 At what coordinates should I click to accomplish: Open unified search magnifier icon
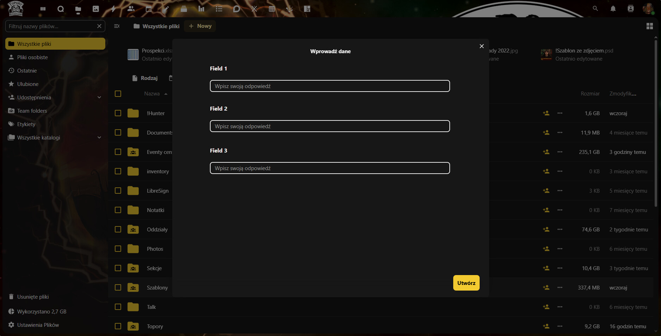tap(595, 8)
